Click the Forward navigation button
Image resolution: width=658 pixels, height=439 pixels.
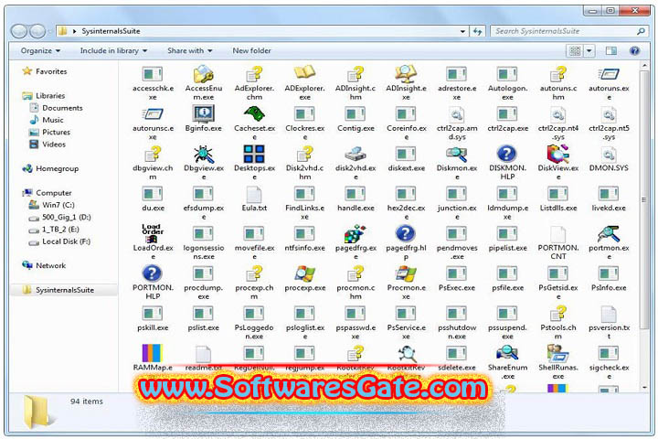(x=37, y=31)
